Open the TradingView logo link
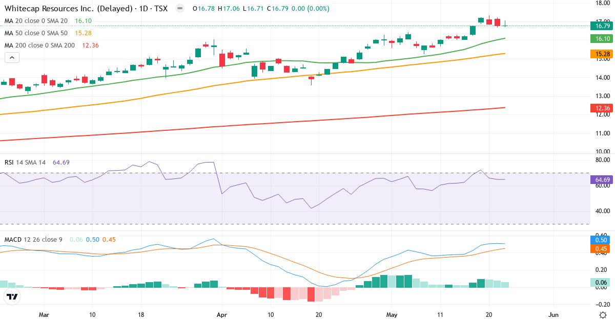 (12, 296)
